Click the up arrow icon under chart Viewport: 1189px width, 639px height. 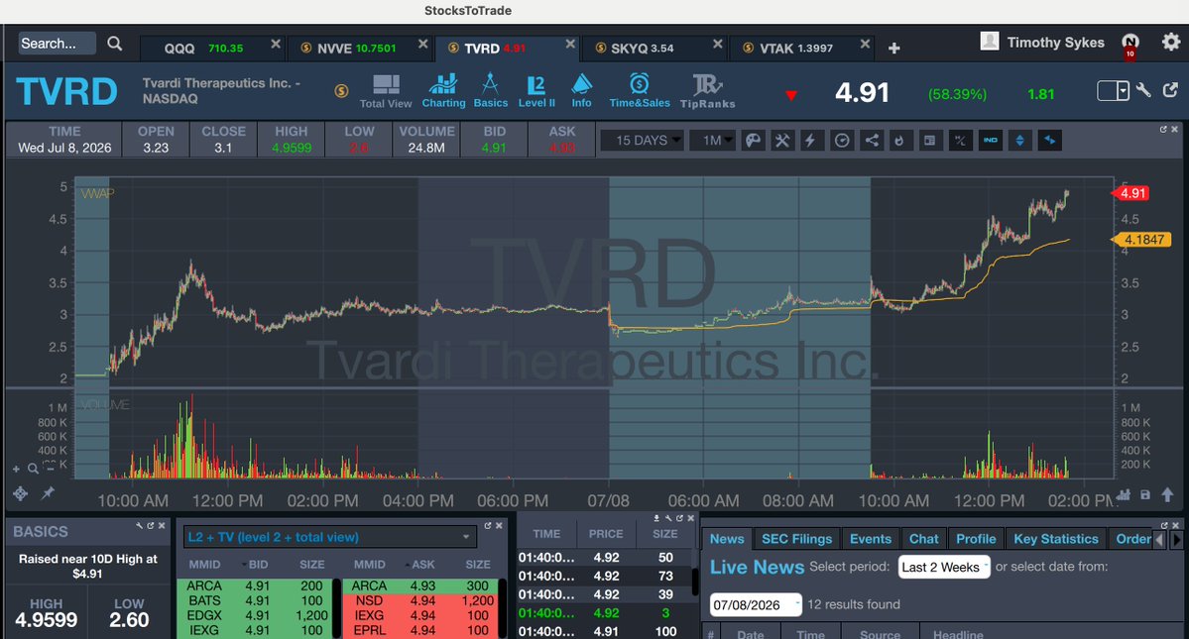click(1167, 495)
